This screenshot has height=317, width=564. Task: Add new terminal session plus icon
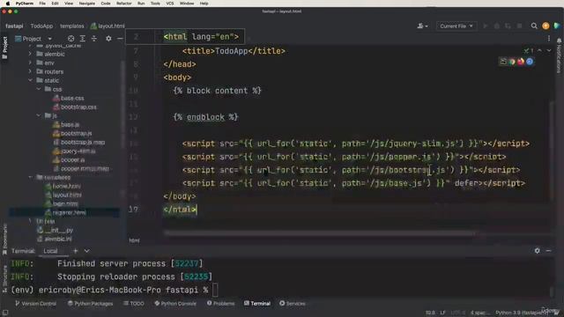pyautogui.click(x=76, y=251)
